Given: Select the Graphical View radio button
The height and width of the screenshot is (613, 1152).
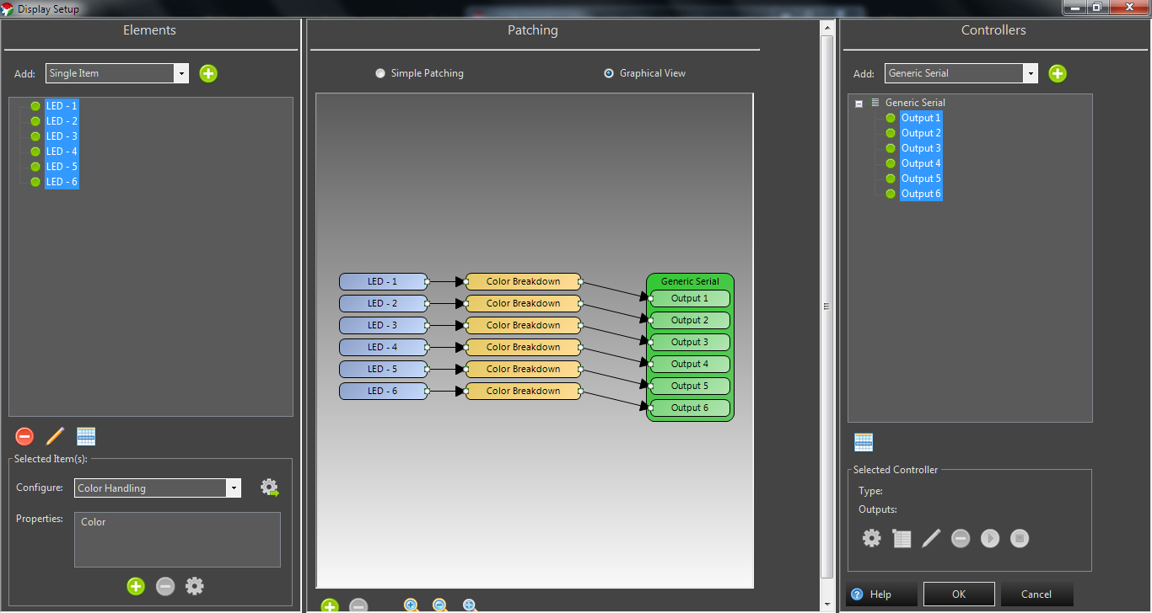Looking at the screenshot, I should (x=609, y=73).
